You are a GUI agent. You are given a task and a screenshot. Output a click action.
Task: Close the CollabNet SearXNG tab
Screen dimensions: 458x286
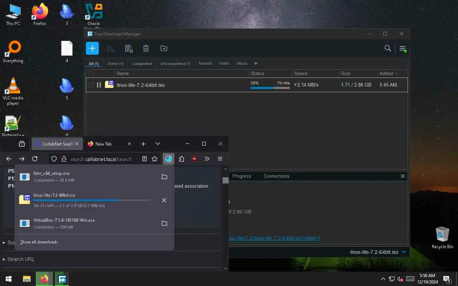[x=77, y=144]
